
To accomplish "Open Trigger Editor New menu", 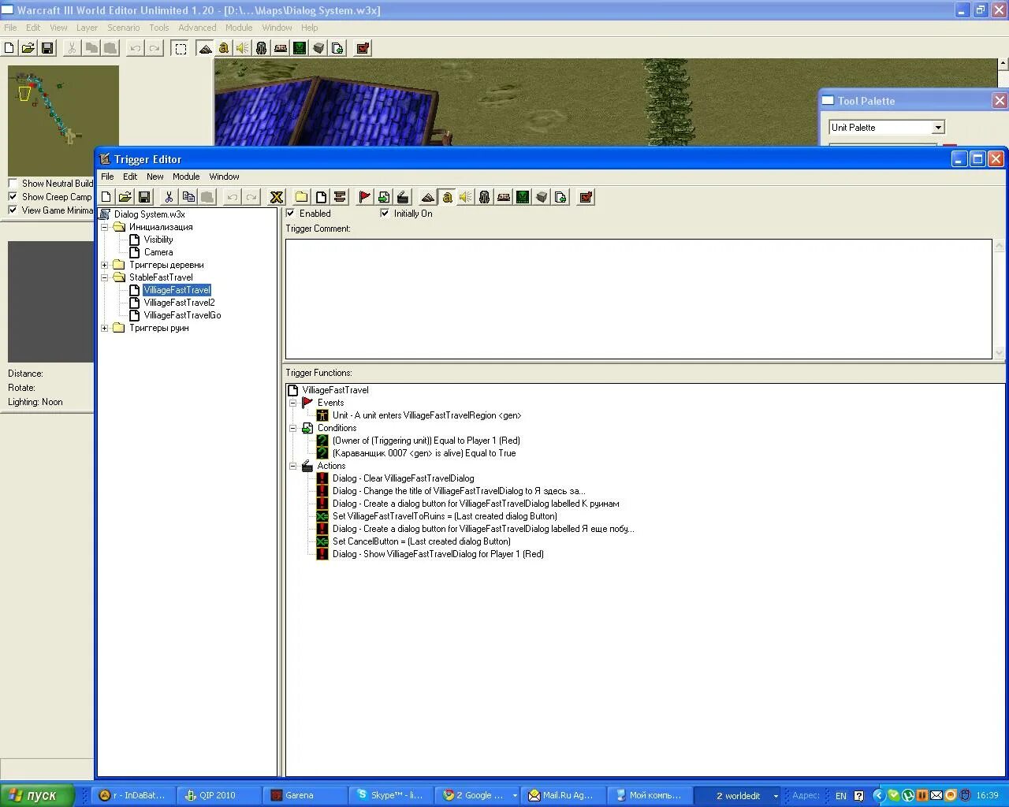I will tap(155, 177).
